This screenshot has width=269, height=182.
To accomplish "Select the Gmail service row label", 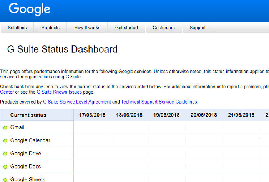I will [17, 127].
